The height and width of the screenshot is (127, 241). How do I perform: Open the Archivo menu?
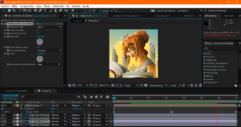[x=5, y=6]
